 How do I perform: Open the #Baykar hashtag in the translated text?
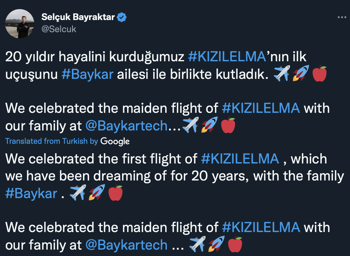point(31,193)
